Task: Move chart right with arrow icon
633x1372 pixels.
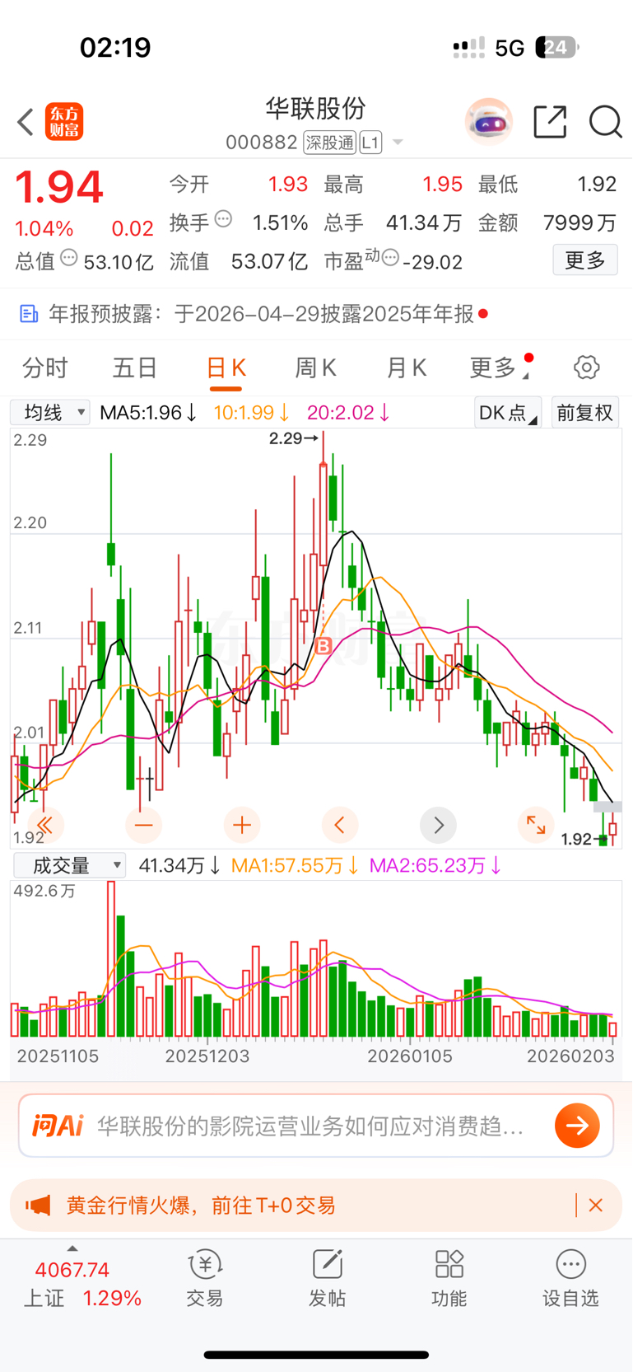Action: pyautogui.click(x=438, y=825)
